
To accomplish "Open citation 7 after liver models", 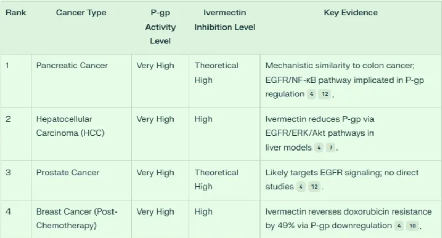I will (x=331, y=147).
